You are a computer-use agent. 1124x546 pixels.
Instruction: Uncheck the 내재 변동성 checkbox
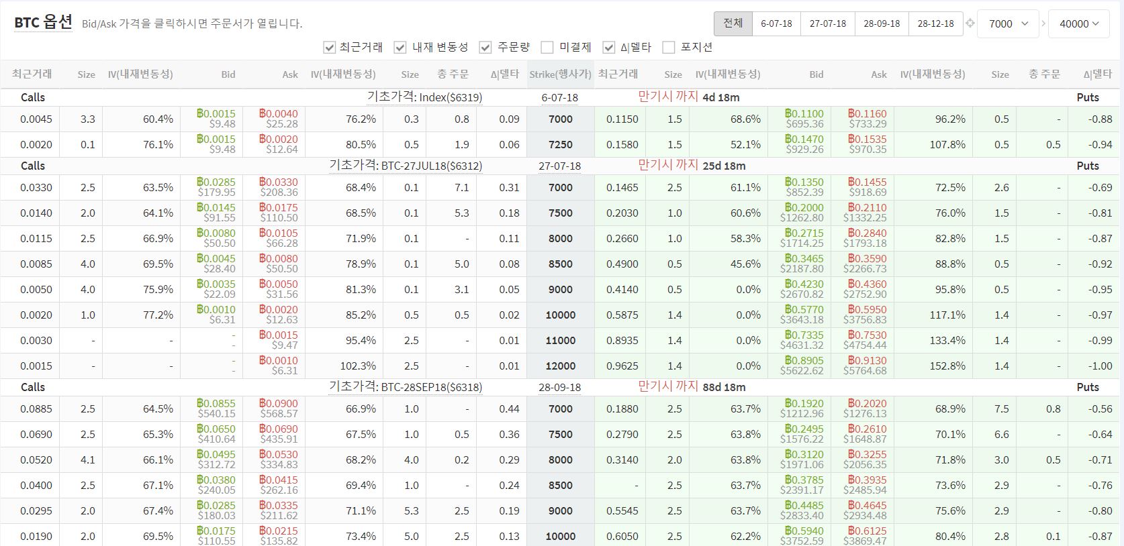click(x=400, y=47)
